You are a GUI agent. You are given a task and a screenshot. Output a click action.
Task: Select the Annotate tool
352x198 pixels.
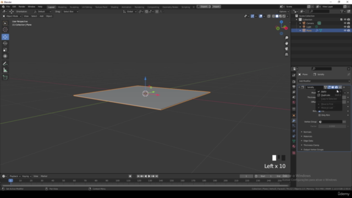point(5,64)
